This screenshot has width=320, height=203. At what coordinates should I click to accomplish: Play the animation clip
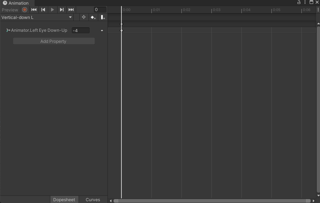pyautogui.click(x=52, y=10)
